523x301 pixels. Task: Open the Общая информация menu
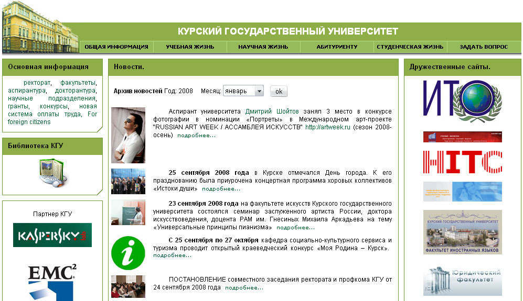pos(116,47)
